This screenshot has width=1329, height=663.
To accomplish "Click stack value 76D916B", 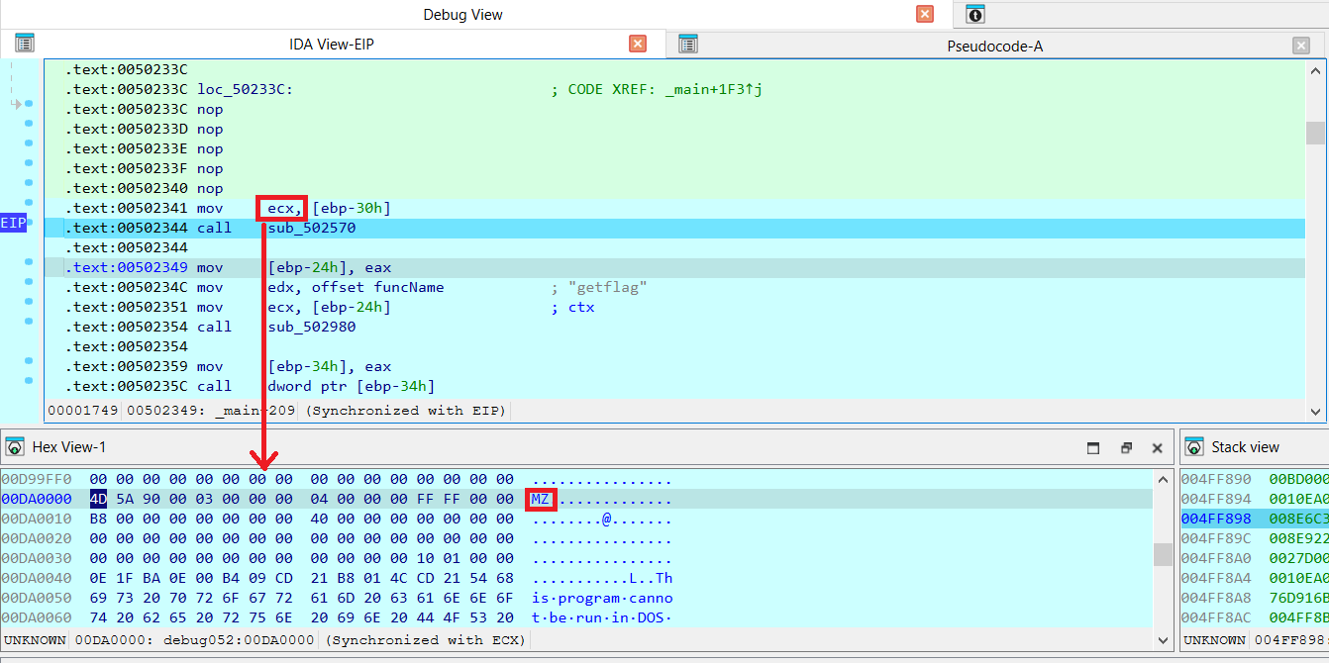I will coord(1298,598).
